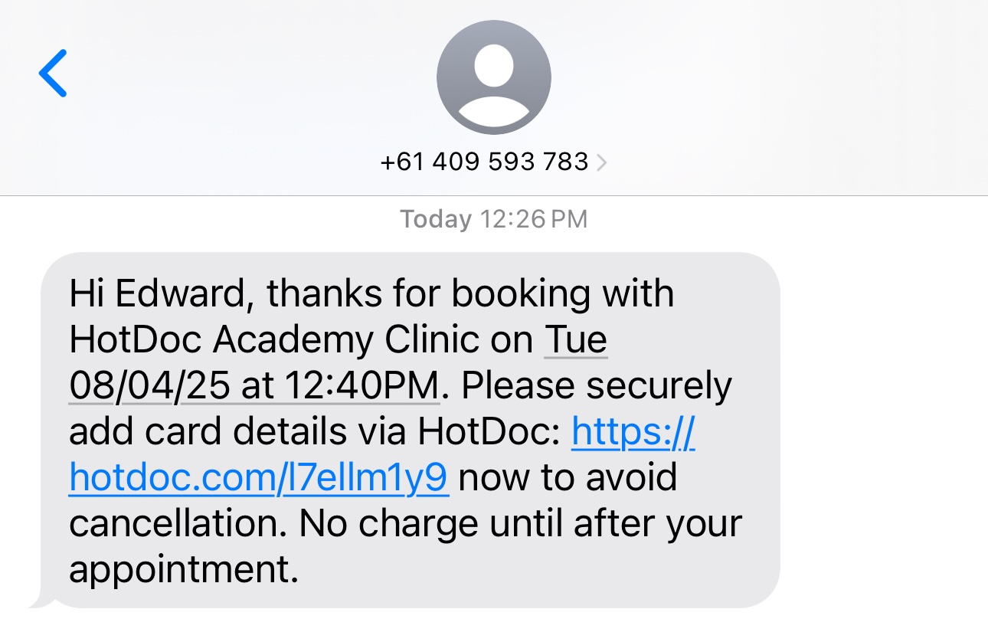Open the hotdoc.com/l7ellm1y9 link

point(259,477)
